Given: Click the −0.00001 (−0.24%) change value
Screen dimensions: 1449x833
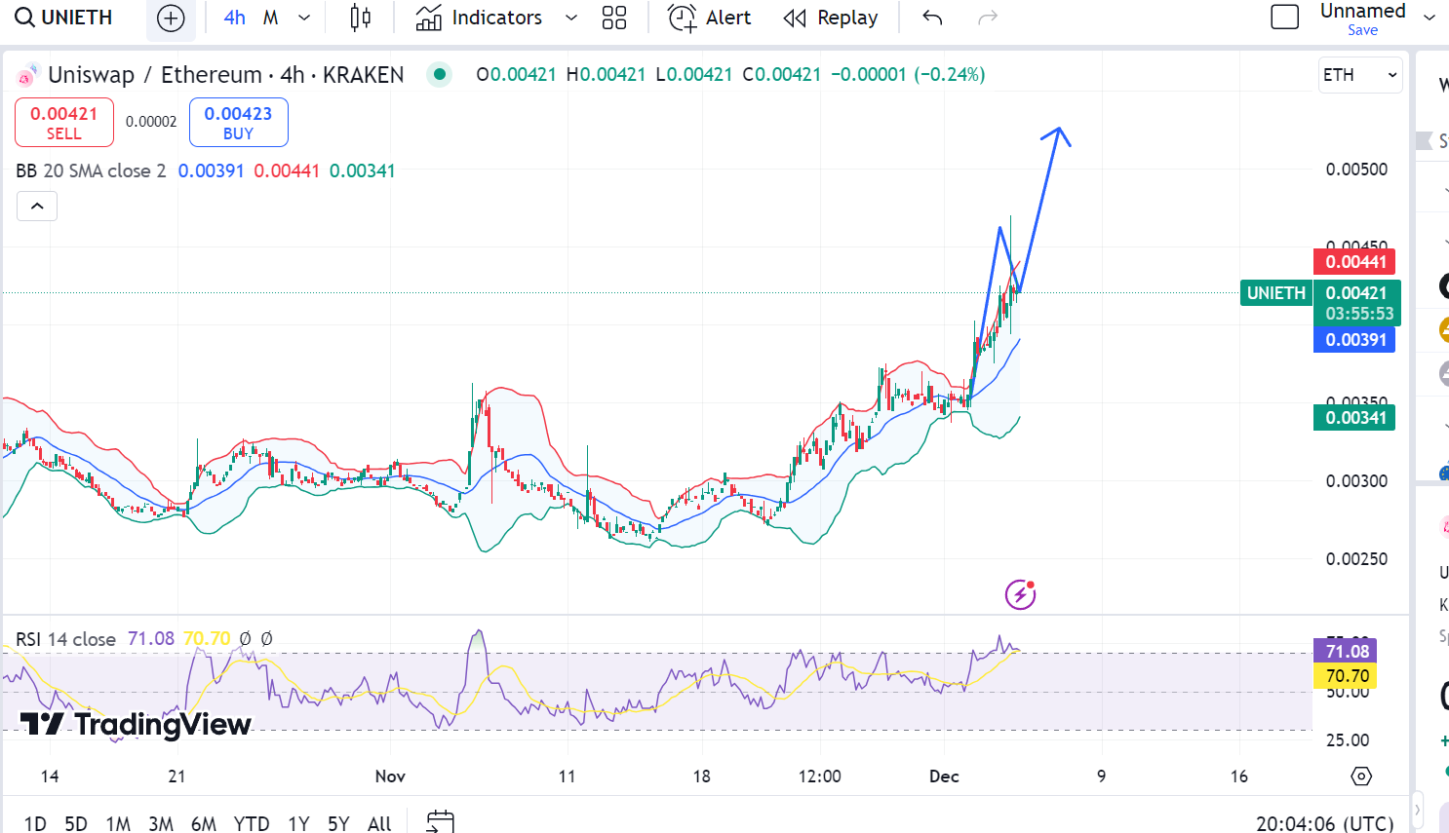Looking at the screenshot, I should click(908, 74).
